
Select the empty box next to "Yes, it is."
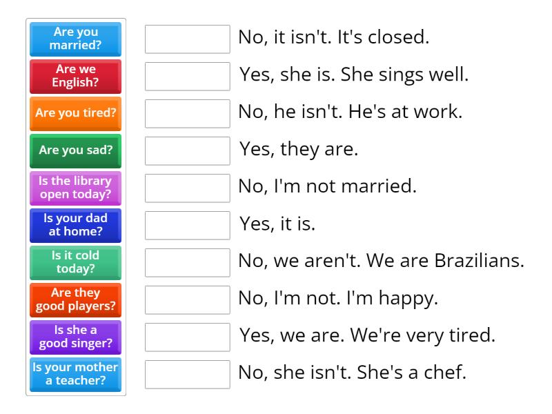(x=187, y=226)
